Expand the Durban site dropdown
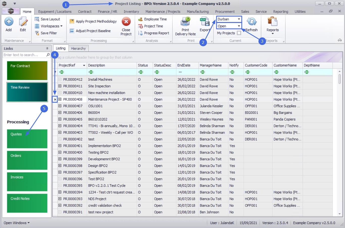The width and height of the screenshot is (345, 228). (239, 19)
